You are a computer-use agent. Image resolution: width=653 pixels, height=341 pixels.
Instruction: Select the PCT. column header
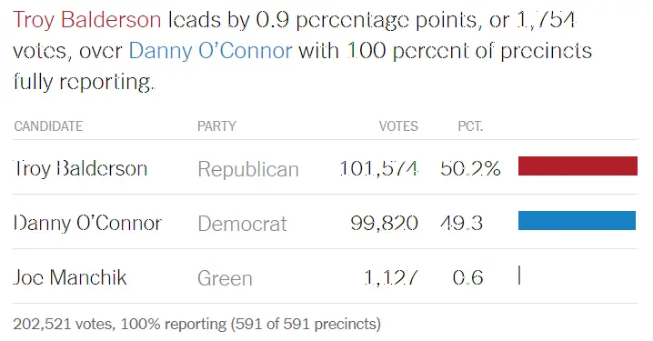pos(470,126)
